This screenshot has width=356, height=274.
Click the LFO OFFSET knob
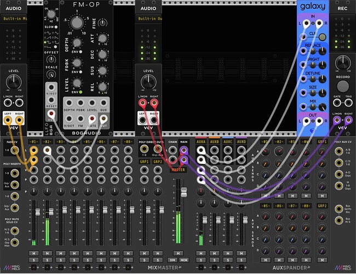coord(51,60)
